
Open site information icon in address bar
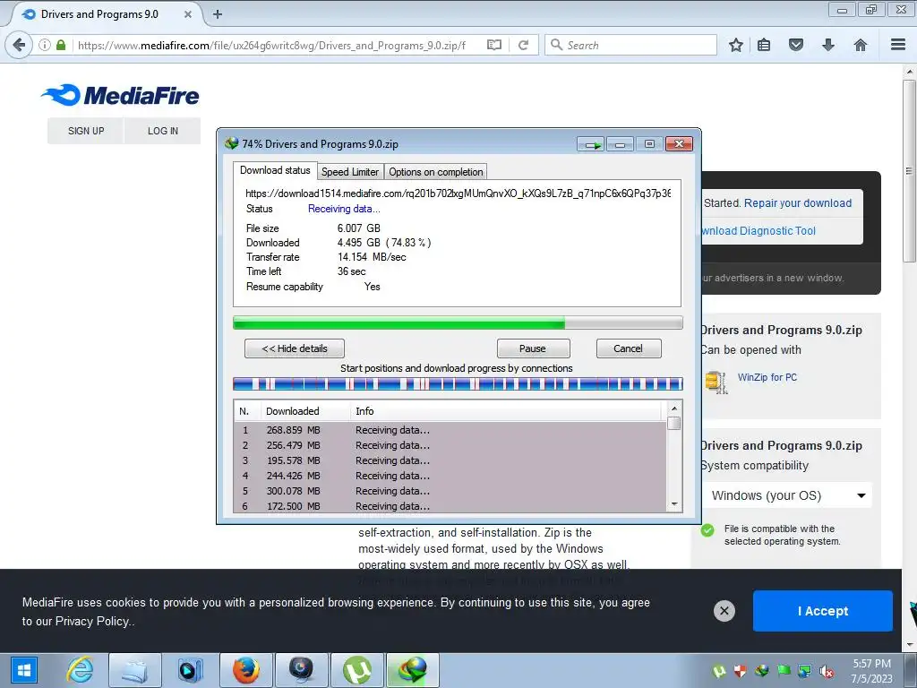[x=45, y=45]
